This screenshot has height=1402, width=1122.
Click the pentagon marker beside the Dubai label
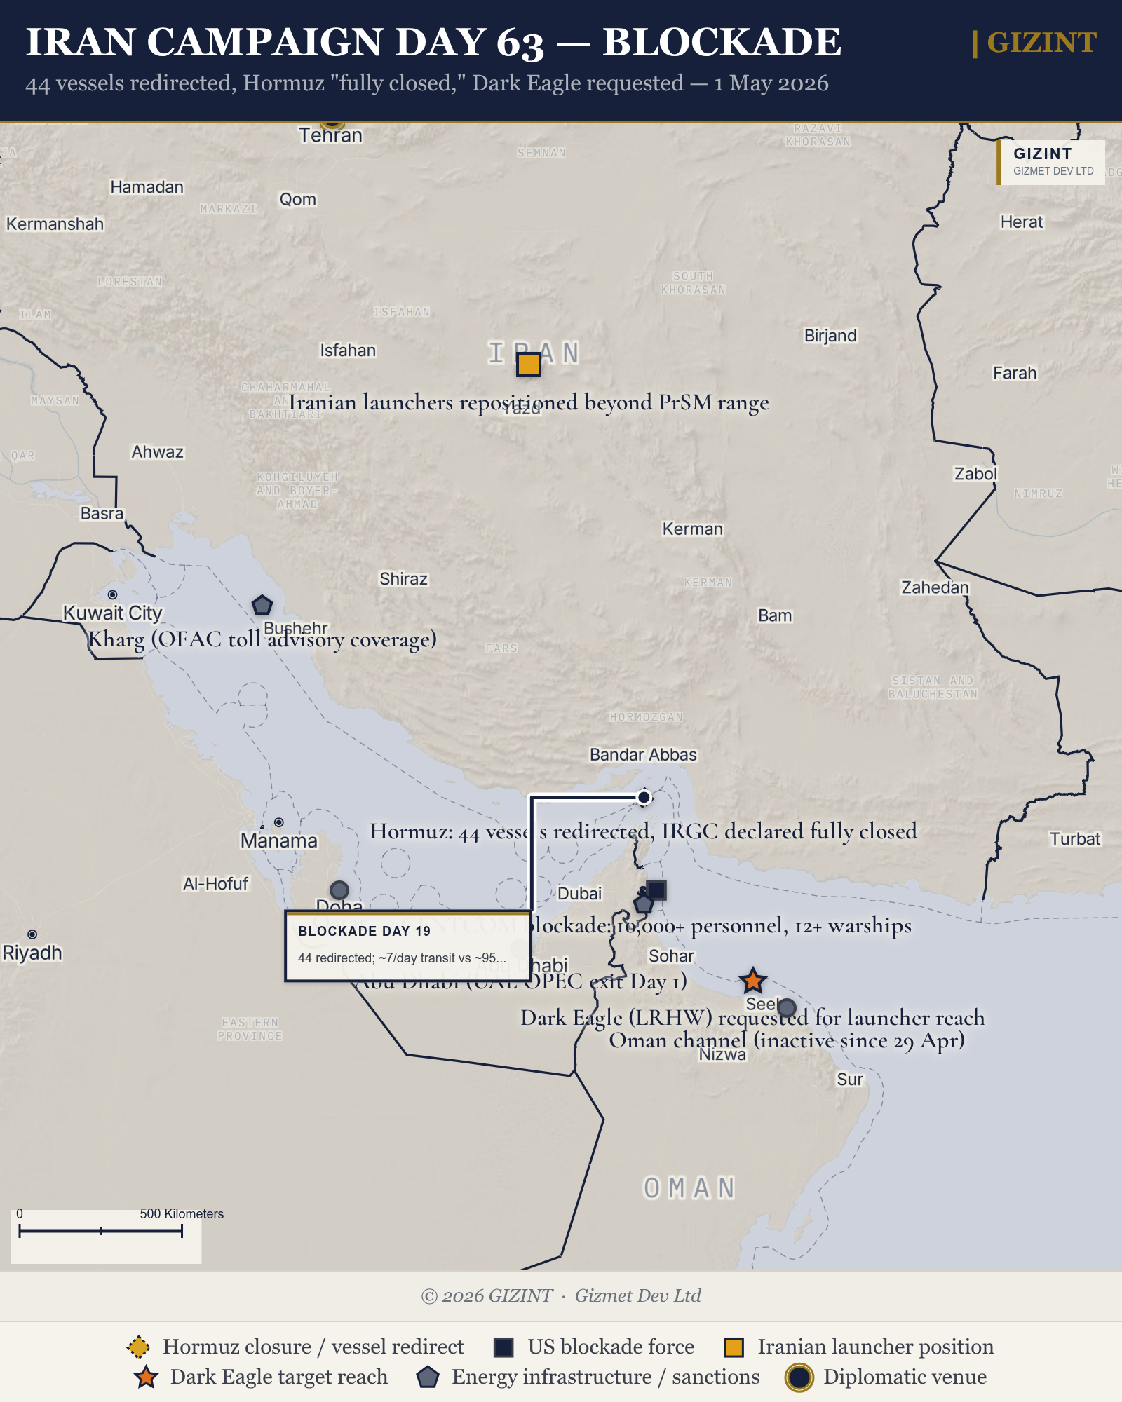point(643,903)
